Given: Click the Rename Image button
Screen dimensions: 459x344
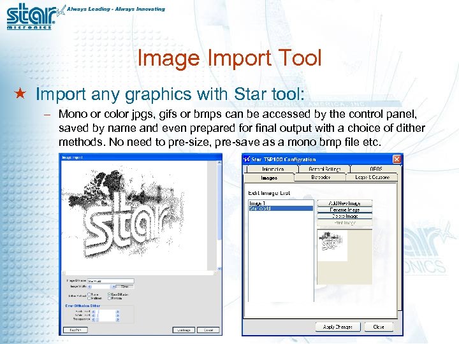Looking at the screenshot, I should tap(344, 210).
